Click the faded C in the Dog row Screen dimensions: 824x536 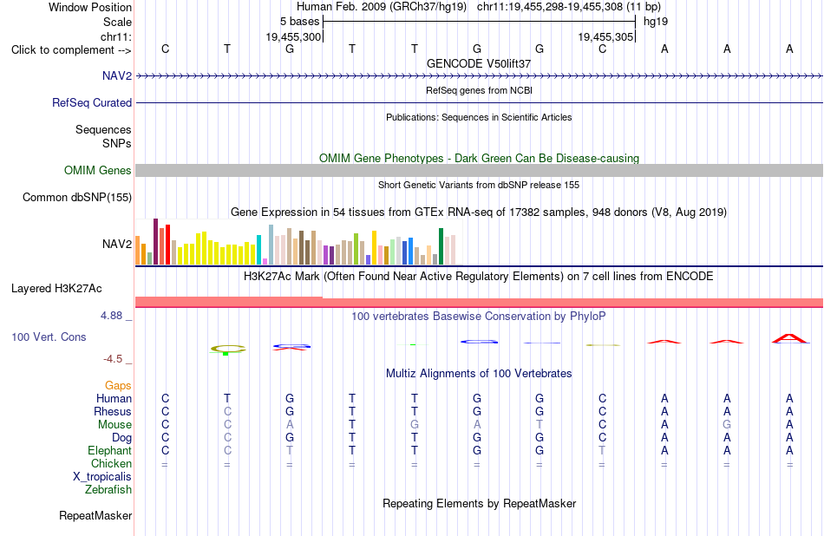(x=227, y=438)
